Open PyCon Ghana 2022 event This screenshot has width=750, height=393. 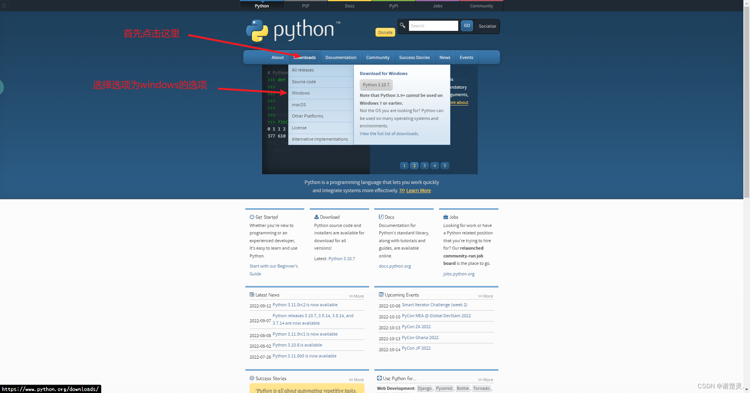[x=420, y=338]
